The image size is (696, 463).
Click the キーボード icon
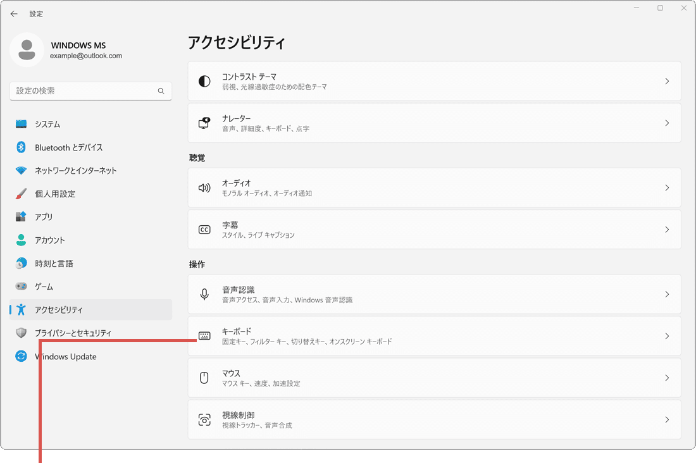pos(204,336)
